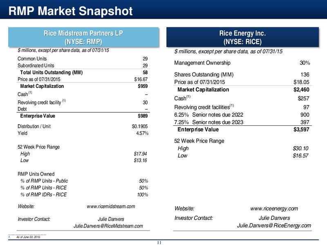The image size is (327, 245).
Task: Select Julie Danvers name under Rice Energy
Action: 274,218
